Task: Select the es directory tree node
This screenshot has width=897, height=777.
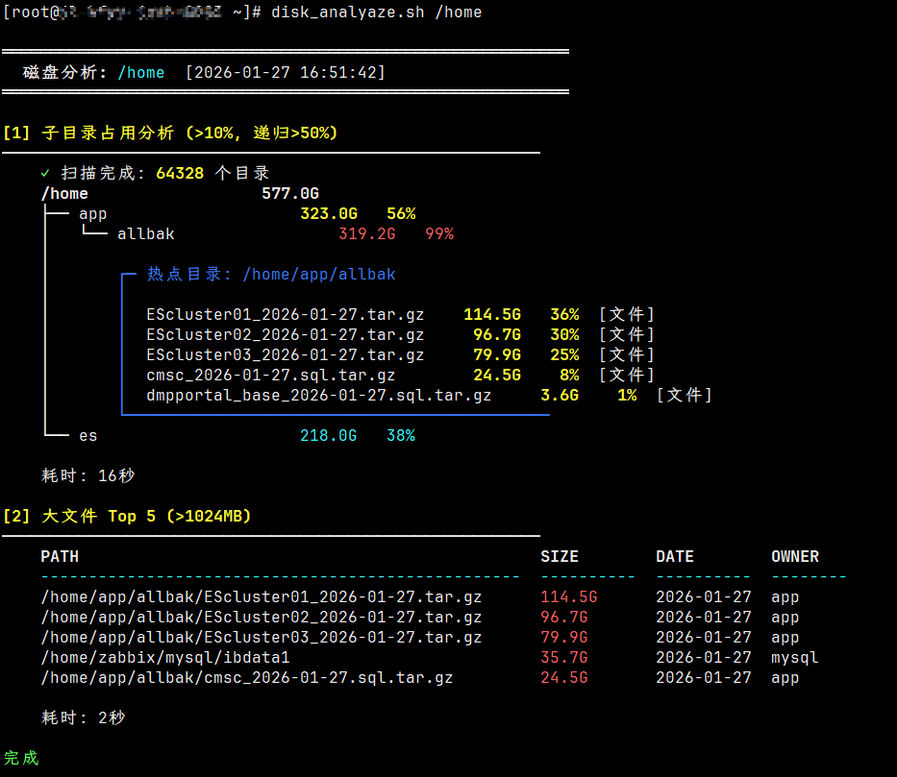Action: pyautogui.click(x=87, y=436)
